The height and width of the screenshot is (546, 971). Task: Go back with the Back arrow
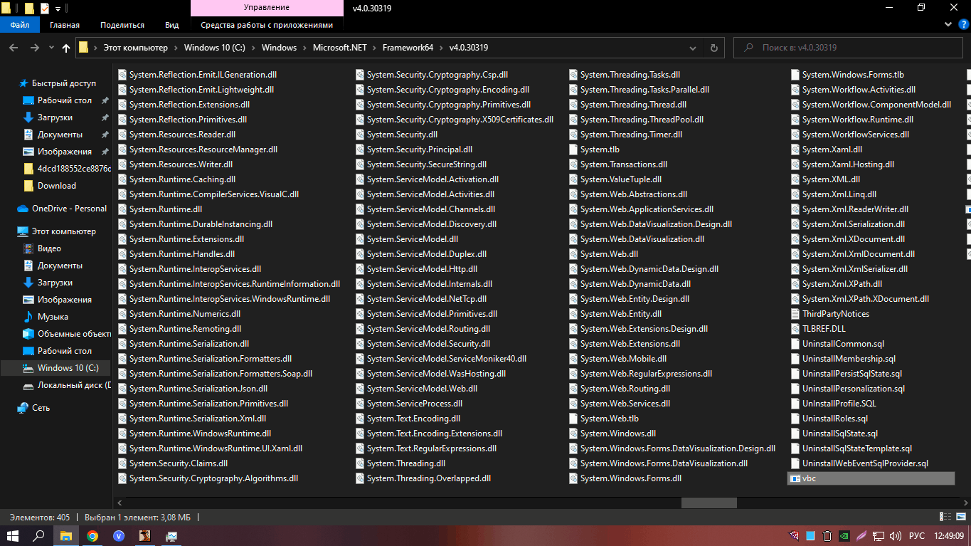(13, 48)
